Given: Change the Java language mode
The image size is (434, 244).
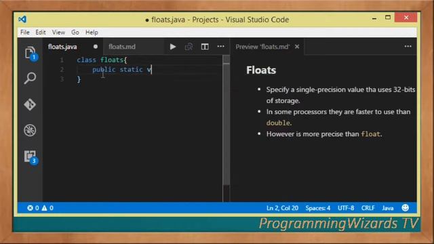Looking at the screenshot, I should tap(388, 208).
